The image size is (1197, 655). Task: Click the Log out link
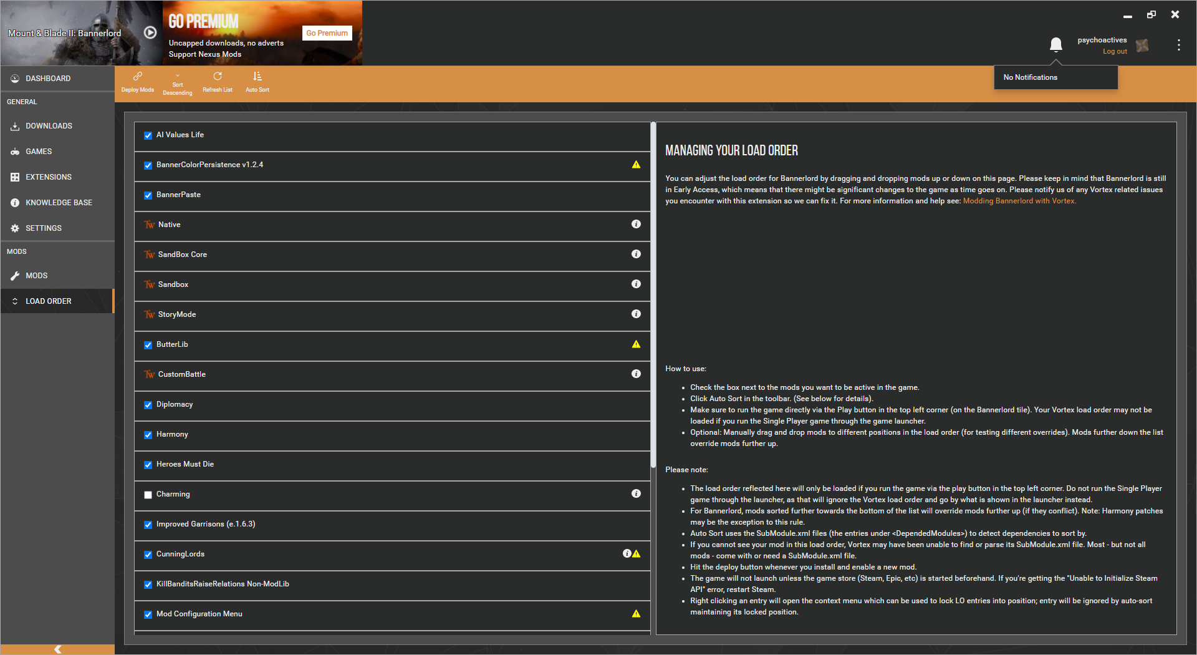[x=1115, y=52]
